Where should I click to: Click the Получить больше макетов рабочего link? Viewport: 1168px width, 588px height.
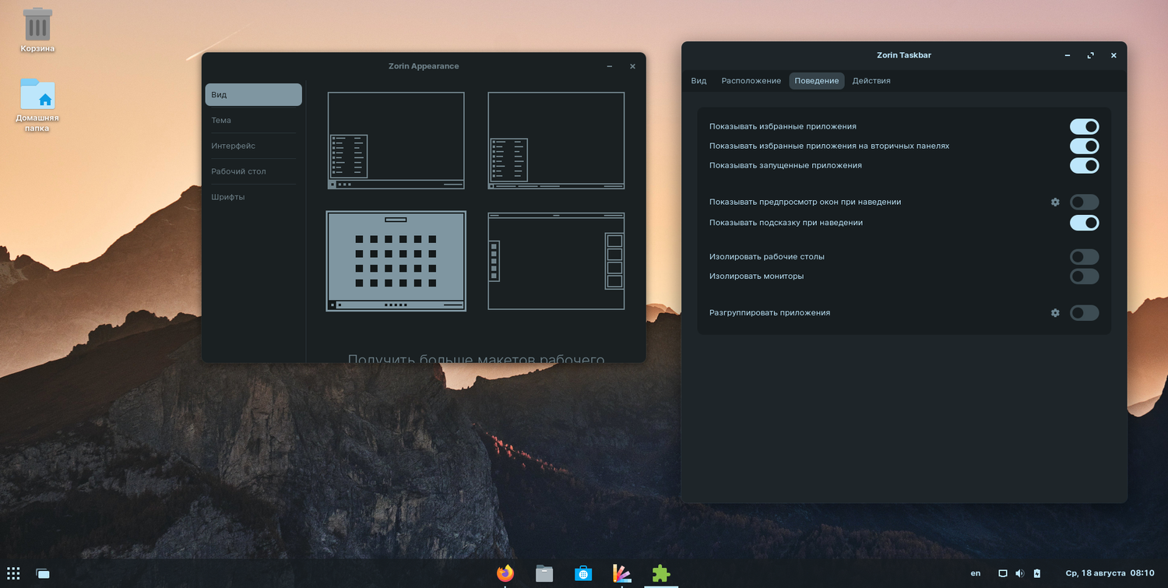(476, 358)
